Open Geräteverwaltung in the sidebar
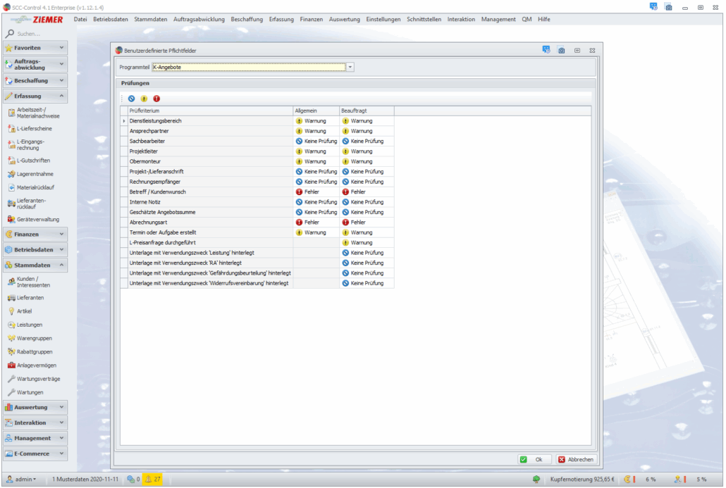 [38, 219]
